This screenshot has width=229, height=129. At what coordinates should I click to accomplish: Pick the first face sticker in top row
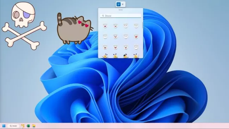(105, 26)
